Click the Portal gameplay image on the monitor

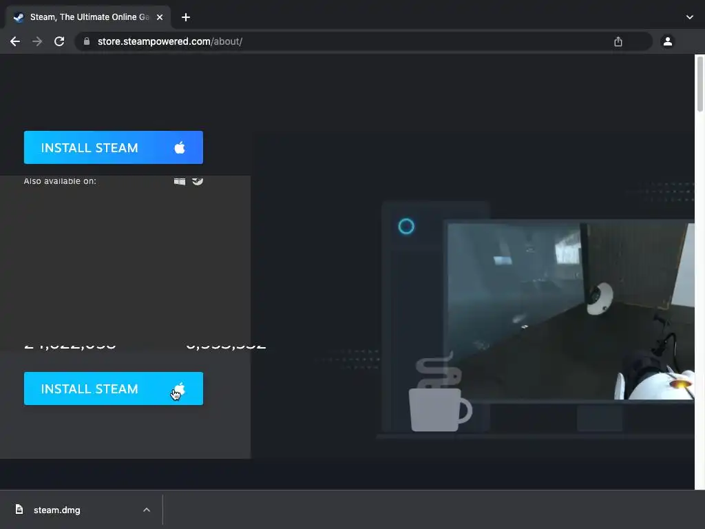tap(569, 311)
